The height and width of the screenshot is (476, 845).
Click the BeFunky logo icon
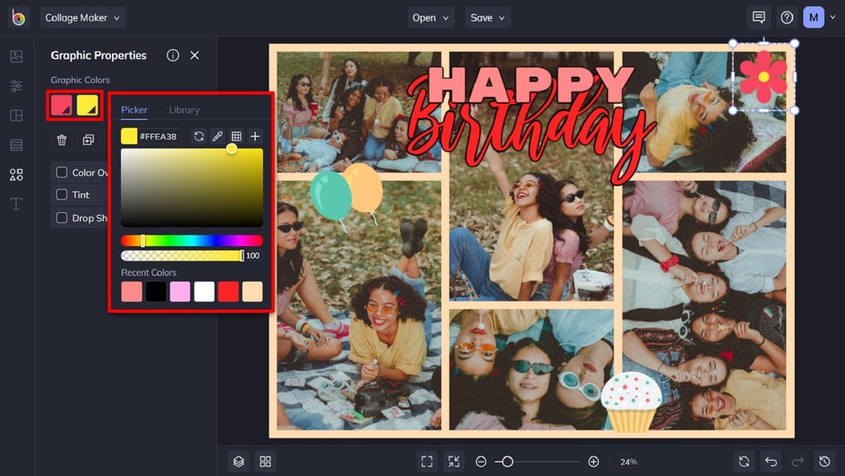[x=18, y=18]
